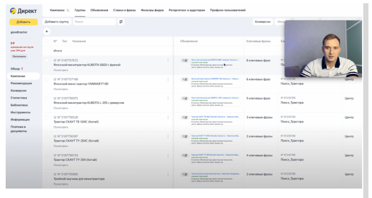Click the Пополнить balance button
This screenshot has width=372, height=198.
[19, 56]
